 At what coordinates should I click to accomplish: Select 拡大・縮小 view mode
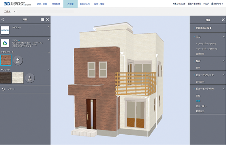201,106
